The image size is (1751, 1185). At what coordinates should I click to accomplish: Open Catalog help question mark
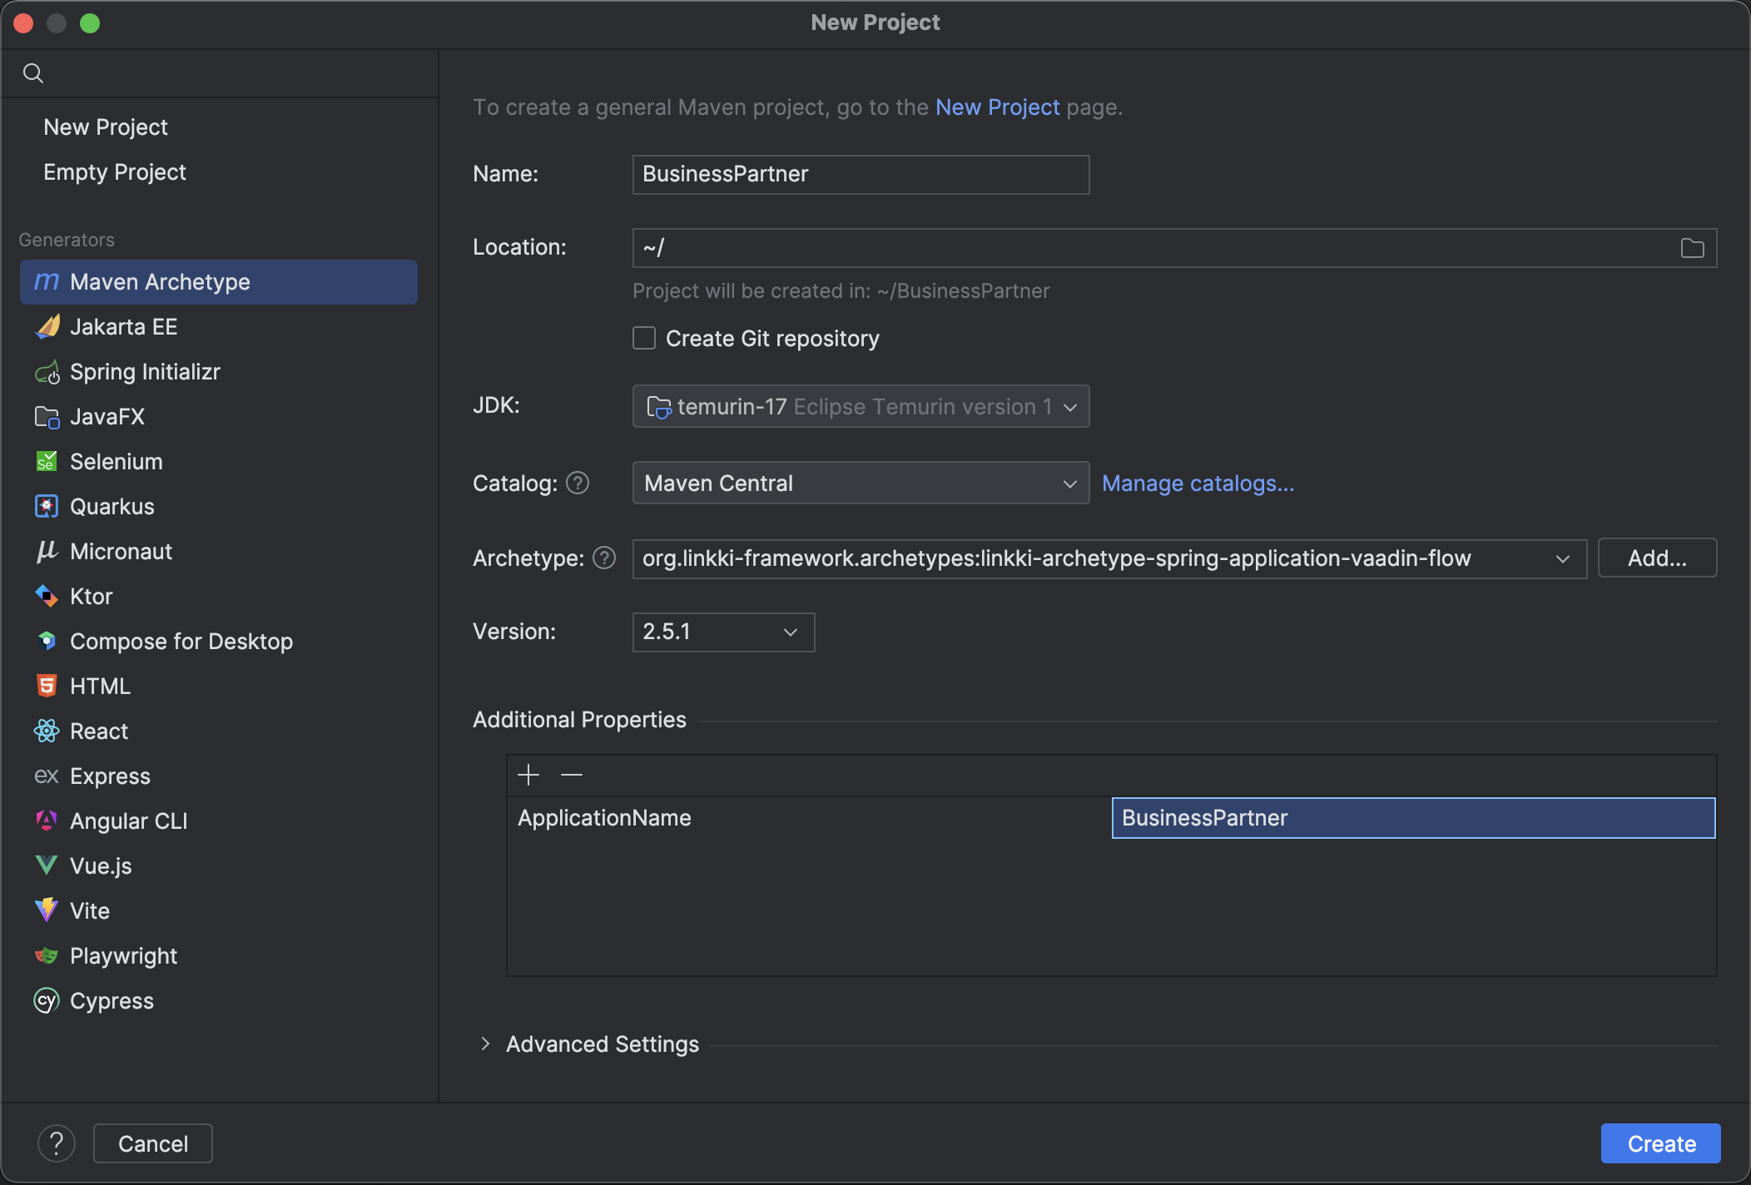(x=578, y=483)
